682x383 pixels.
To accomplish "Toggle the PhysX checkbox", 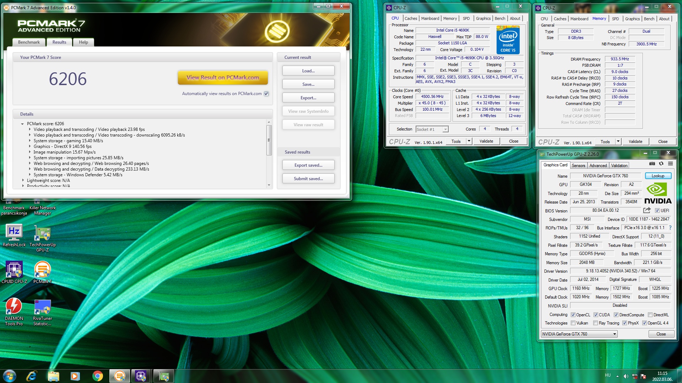I will [624, 323].
